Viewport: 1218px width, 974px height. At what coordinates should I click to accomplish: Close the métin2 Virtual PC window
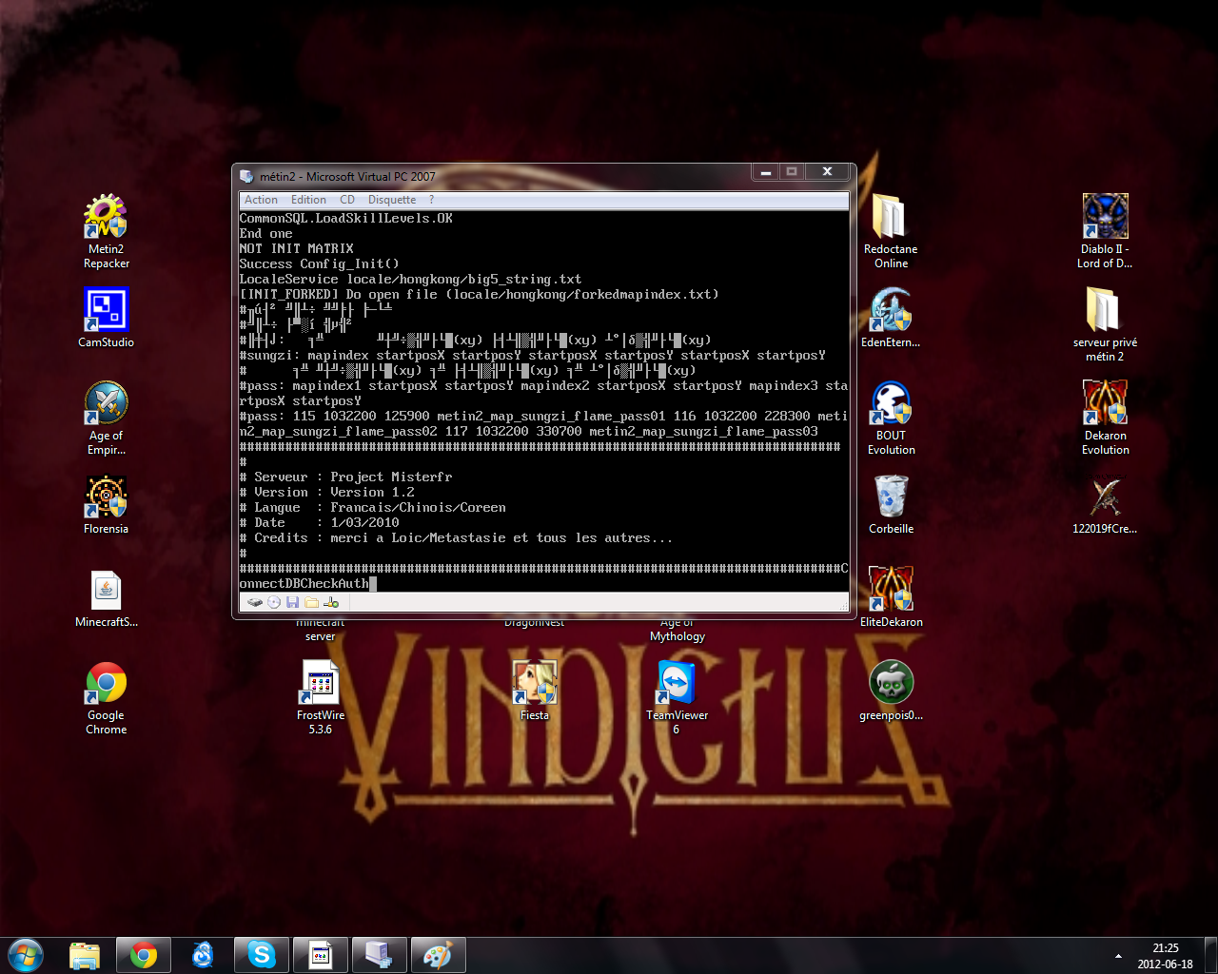tap(827, 172)
